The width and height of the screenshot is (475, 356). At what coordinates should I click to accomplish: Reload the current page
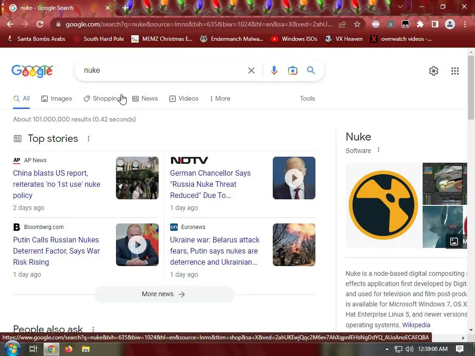[x=40, y=24]
